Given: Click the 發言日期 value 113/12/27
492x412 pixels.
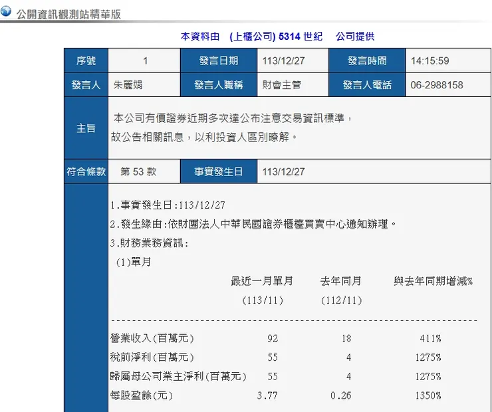Looking at the screenshot, I should tap(283, 60).
